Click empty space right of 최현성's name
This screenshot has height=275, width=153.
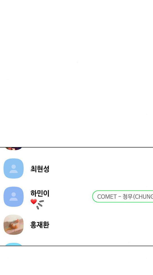pyautogui.click(x=102, y=168)
